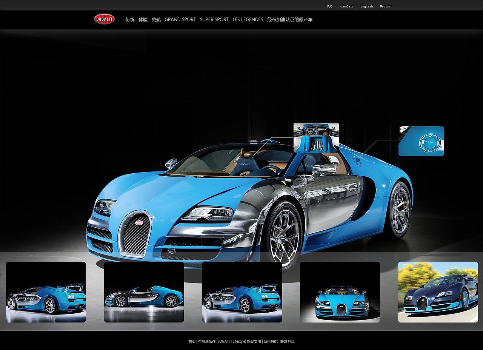This screenshot has width=483, height=350.
Task: Select the outdoor driving car thumbnail
Action: point(438,292)
